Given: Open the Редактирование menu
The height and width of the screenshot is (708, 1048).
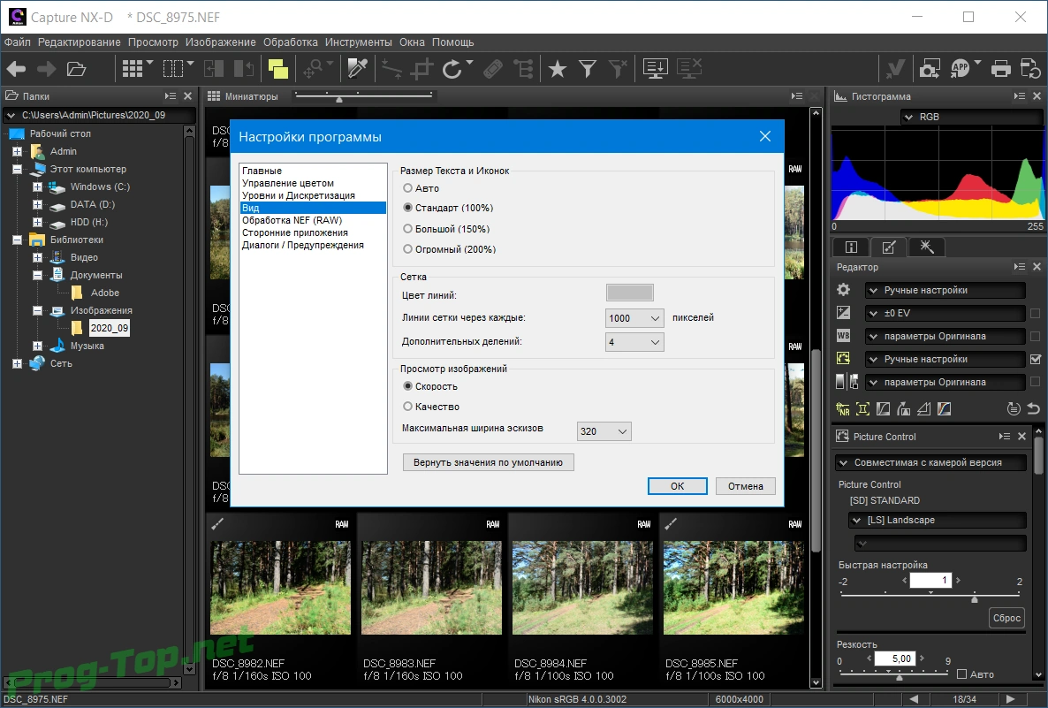Looking at the screenshot, I should pyautogui.click(x=80, y=42).
